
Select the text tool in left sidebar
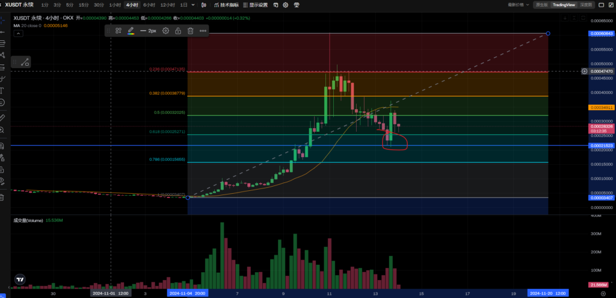coord(2,91)
